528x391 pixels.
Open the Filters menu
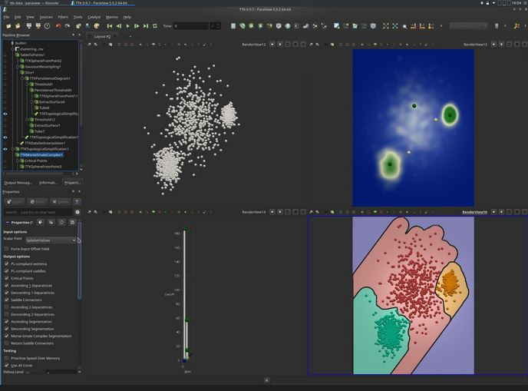63,16
